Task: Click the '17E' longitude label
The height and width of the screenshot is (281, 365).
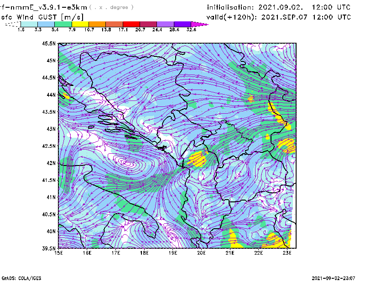Action: [116, 253]
